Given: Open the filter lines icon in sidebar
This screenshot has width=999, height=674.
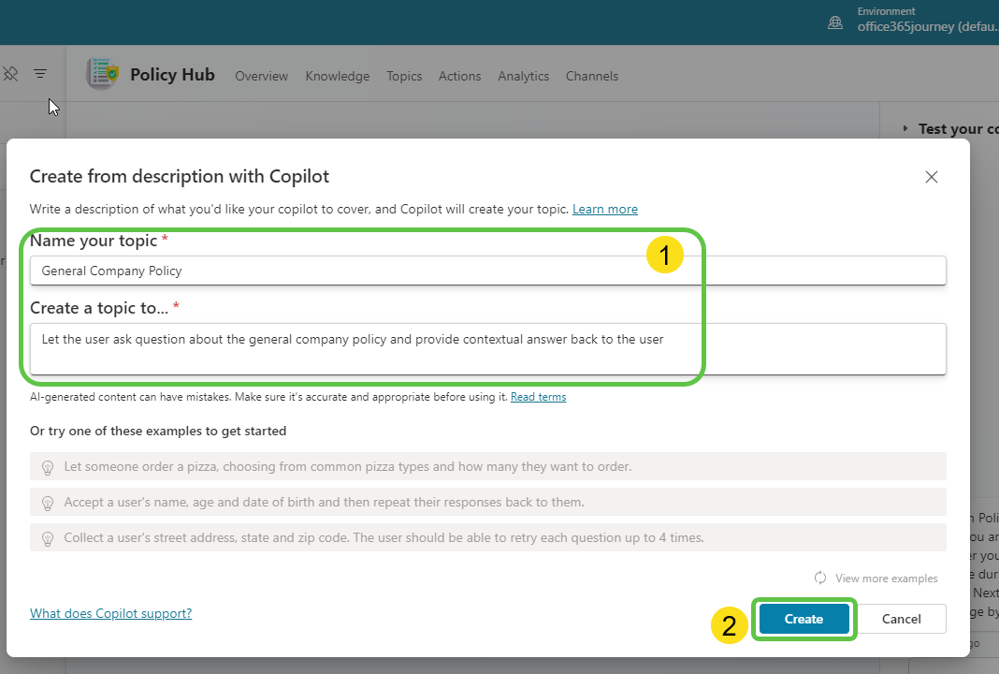Looking at the screenshot, I should [x=40, y=74].
